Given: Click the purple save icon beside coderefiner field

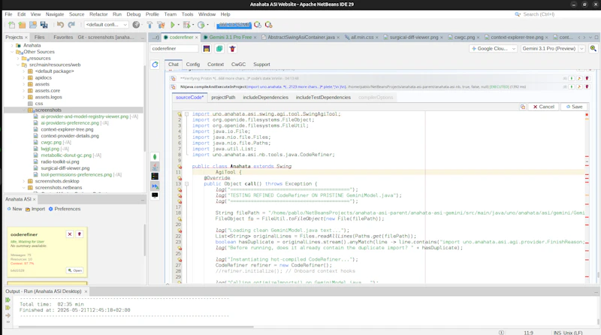Looking at the screenshot, I should (207, 49).
